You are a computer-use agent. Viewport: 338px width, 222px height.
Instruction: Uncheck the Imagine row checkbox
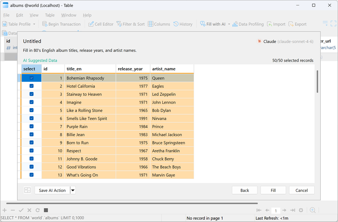click(x=31, y=102)
